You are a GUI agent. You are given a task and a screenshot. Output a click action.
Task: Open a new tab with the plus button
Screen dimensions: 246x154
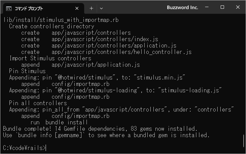[91, 8]
